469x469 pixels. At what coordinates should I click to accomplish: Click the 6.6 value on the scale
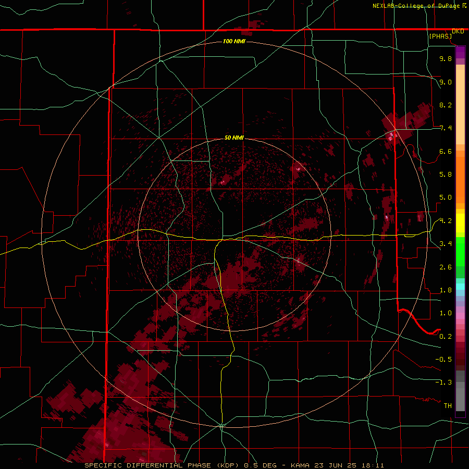click(446, 151)
